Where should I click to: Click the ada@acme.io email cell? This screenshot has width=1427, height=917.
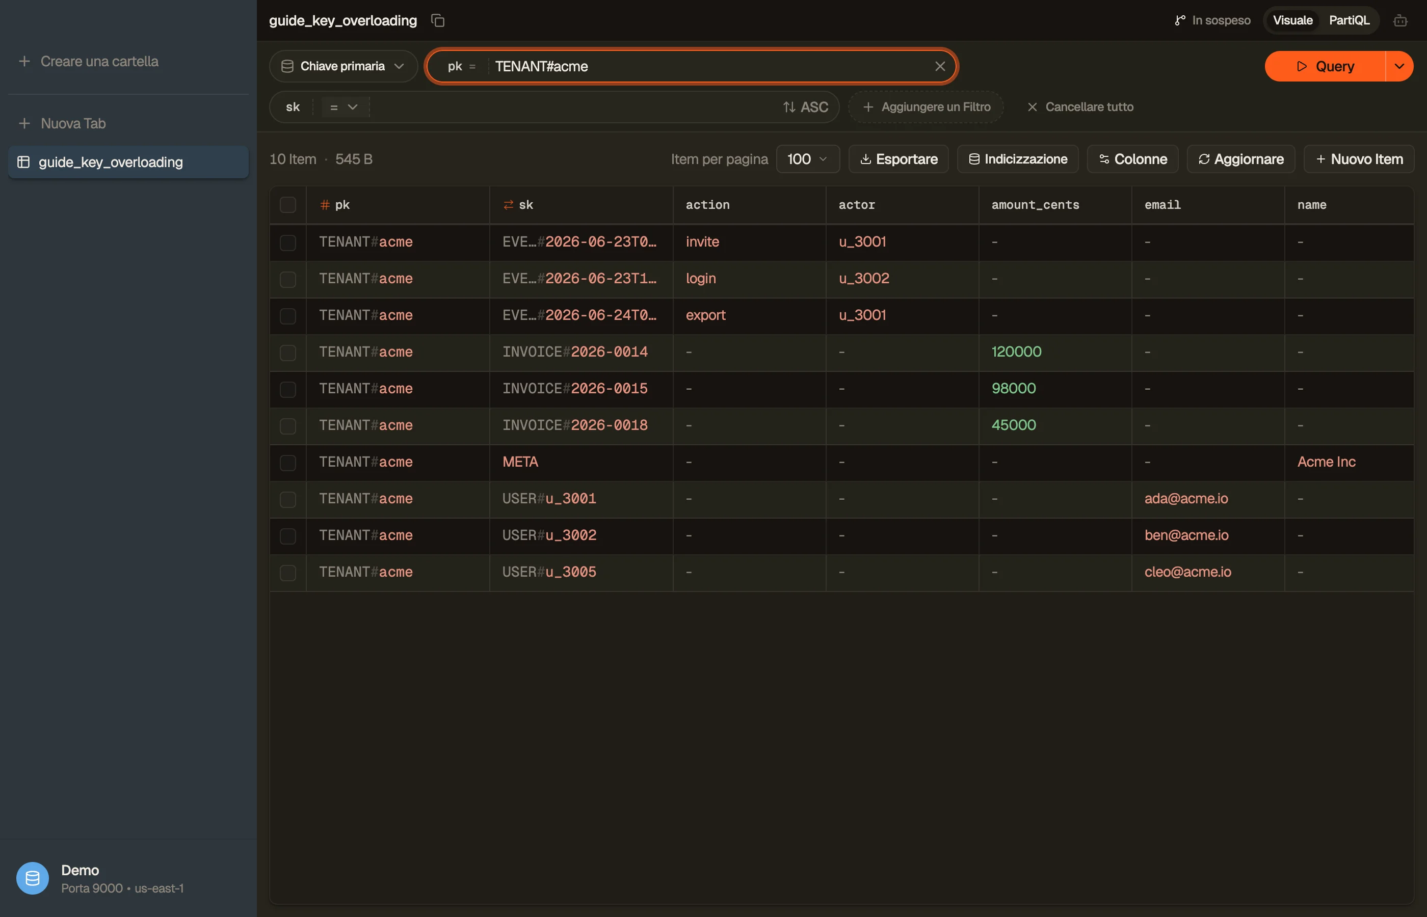pyautogui.click(x=1208, y=499)
